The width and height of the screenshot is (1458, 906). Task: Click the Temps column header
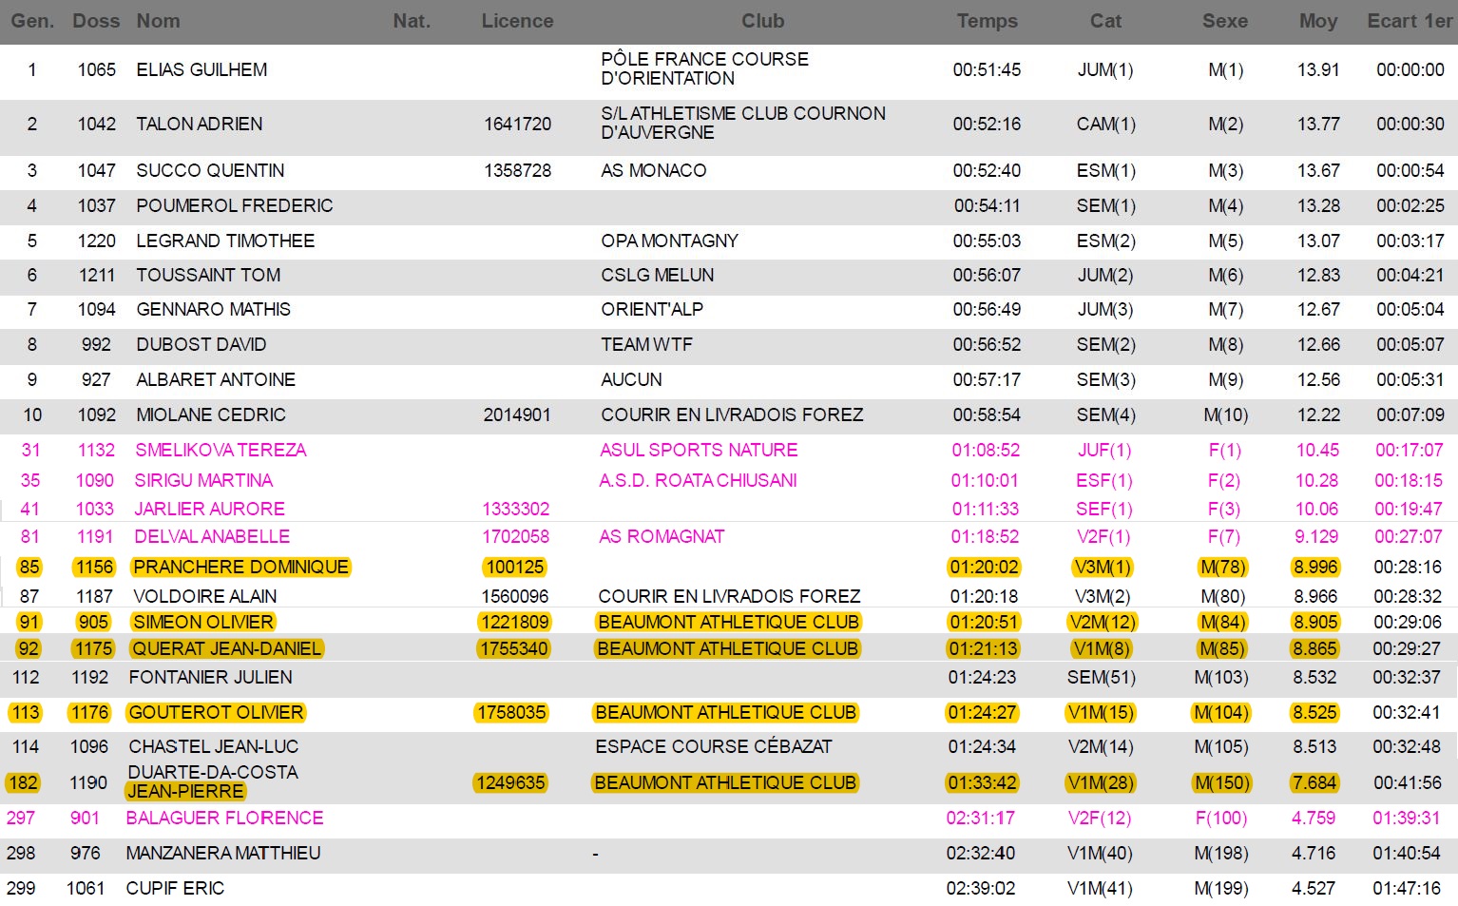click(x=988, y=21)
